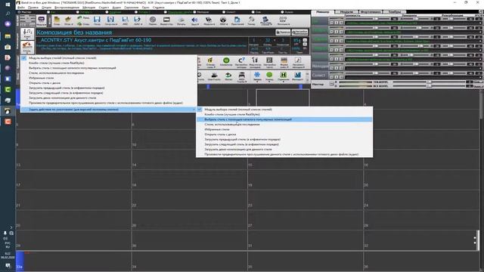Click the C7 chord settings icon
The image size is (484, 272).
[241, 62]
